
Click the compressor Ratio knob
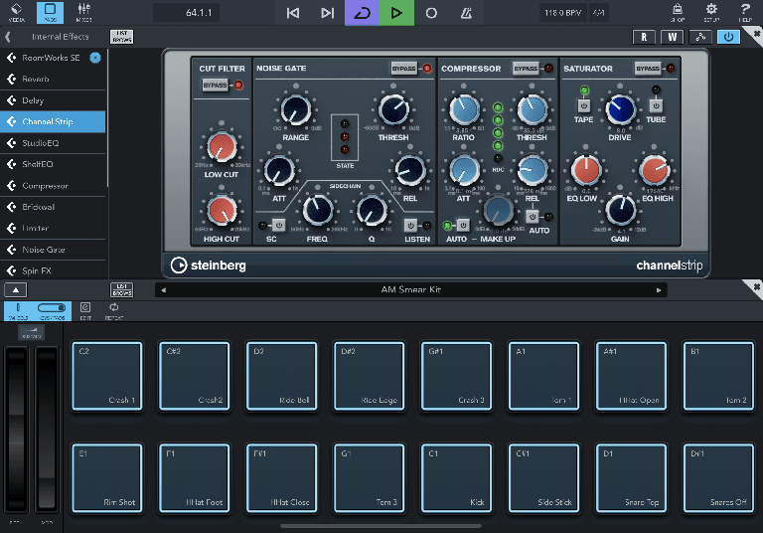[462, 111]
